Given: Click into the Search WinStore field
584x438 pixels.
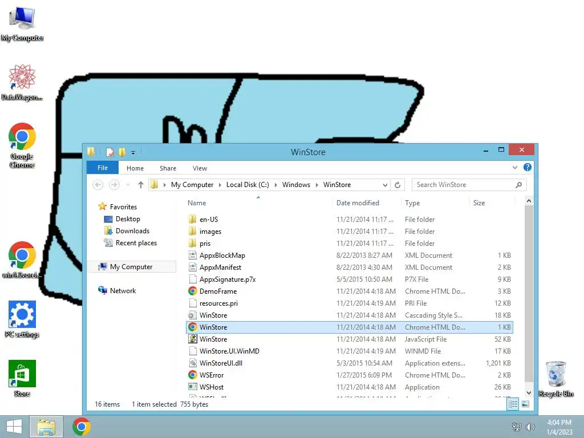Looking at the screenshot, I should click(x=469, y=185).
